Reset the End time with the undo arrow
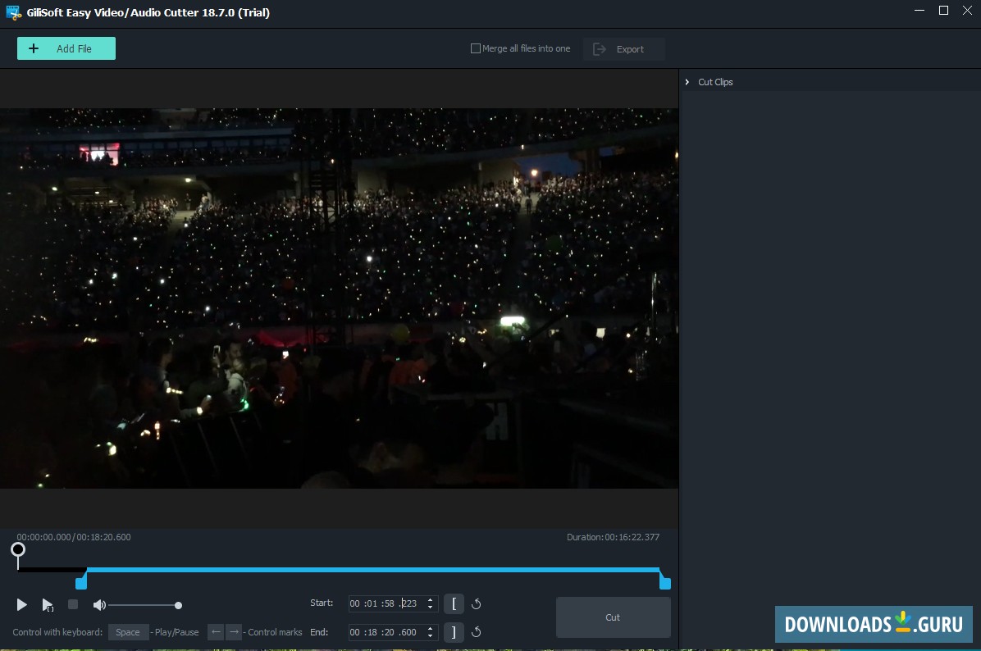 tap(476, 632)
